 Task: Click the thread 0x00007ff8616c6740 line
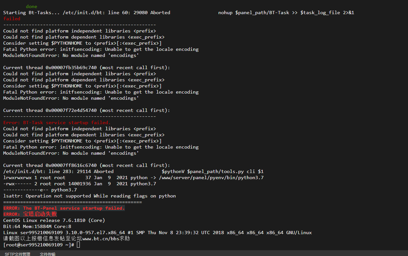(87, 165)
